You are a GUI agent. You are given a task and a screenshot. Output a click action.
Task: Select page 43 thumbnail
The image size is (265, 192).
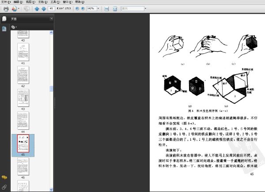point(23,98)
